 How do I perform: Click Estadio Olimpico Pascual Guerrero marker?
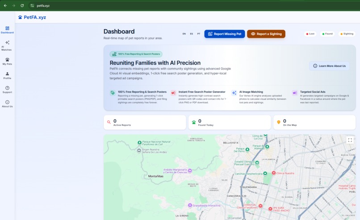click(257, 162)
